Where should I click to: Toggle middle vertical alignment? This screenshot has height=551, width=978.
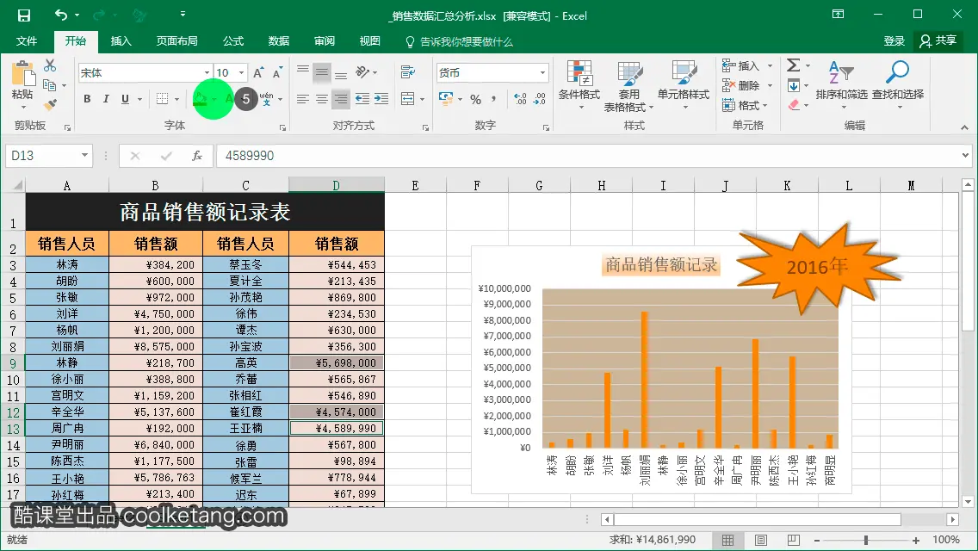322,72
